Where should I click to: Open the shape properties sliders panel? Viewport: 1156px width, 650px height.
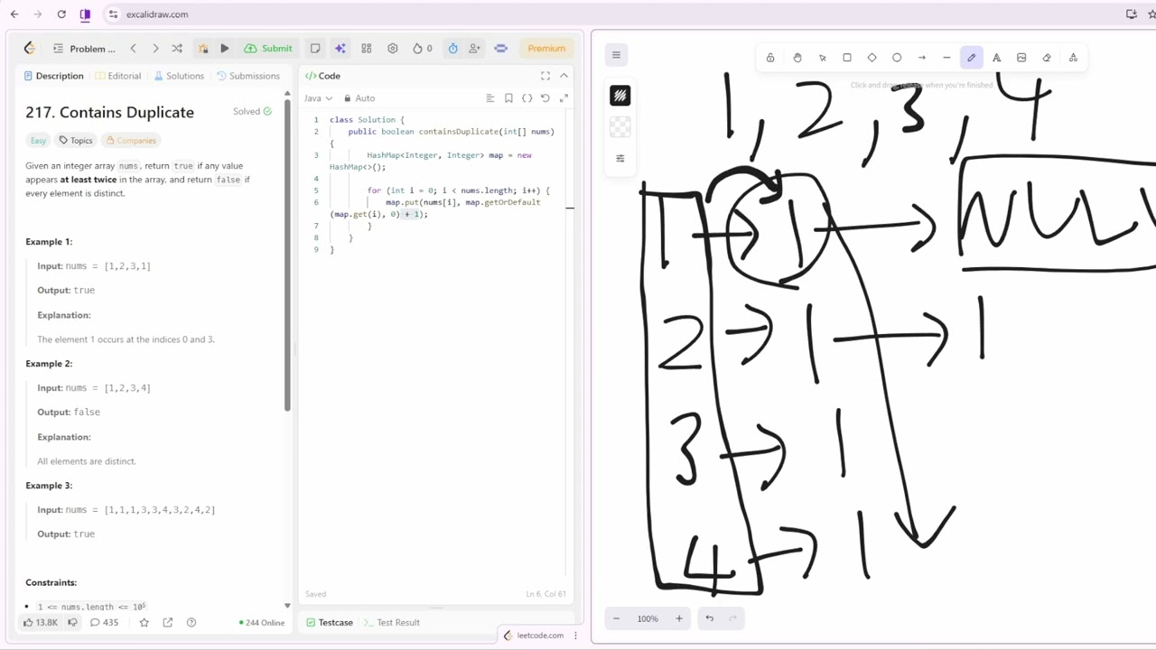(620, 158)
